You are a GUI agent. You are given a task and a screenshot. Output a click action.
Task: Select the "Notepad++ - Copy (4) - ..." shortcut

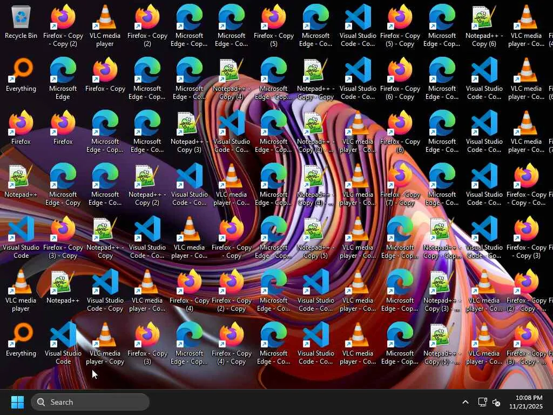pos(315,185)
